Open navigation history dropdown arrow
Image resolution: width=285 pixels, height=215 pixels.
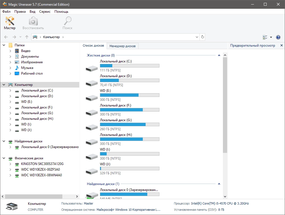(20, 37)
